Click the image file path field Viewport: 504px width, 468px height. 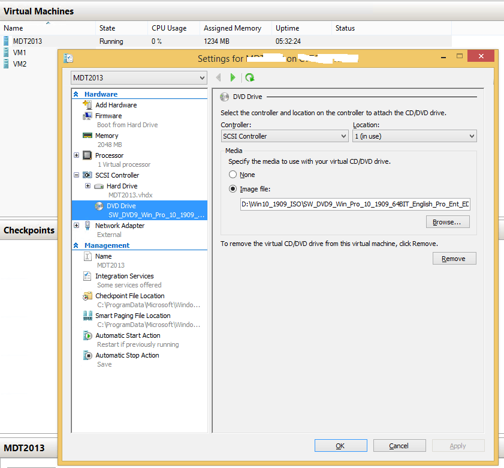355,205
